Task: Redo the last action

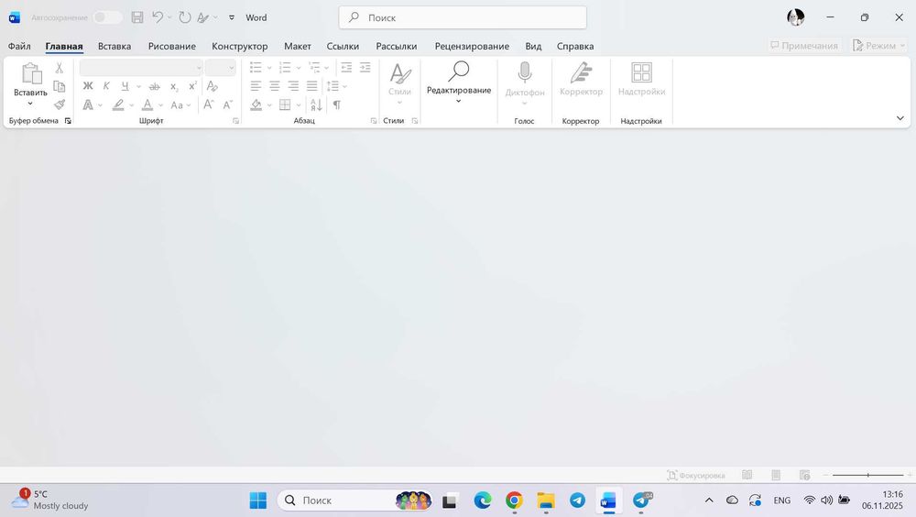Action: point(185,17)
